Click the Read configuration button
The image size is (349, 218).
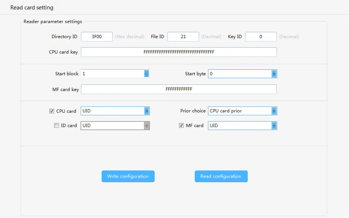[x=221, y=176]
